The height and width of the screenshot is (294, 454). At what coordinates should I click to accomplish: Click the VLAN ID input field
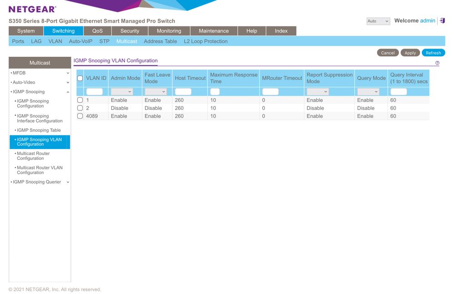[x=95, y=92]
